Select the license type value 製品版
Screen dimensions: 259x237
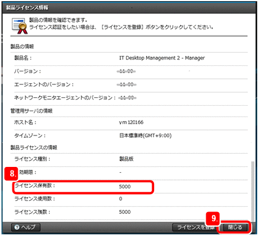click(126, 159)
